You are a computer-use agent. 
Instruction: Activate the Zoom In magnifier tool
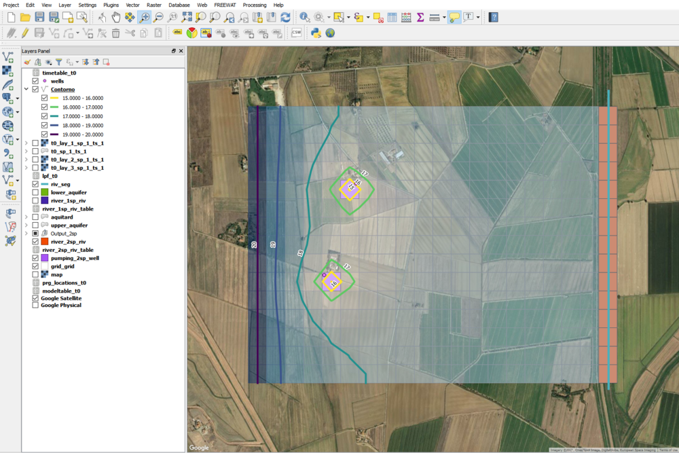point(144,17)
